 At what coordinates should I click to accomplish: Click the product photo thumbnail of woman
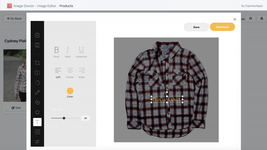pyautogui.click(x=15, y=76)
